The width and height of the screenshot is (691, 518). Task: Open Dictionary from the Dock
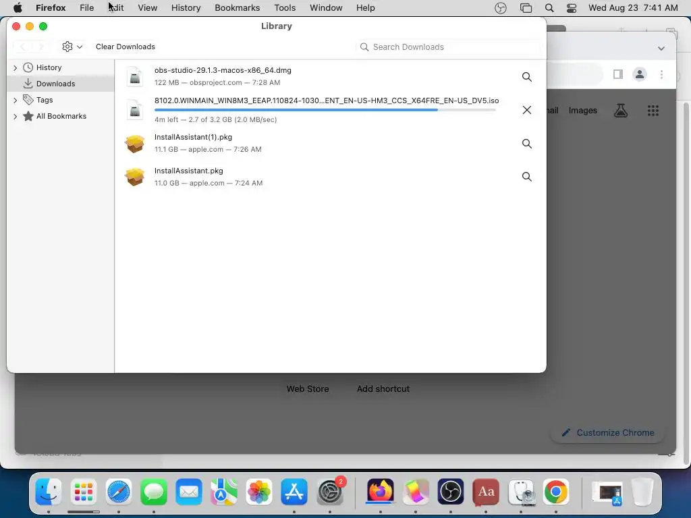pos(486,492)
